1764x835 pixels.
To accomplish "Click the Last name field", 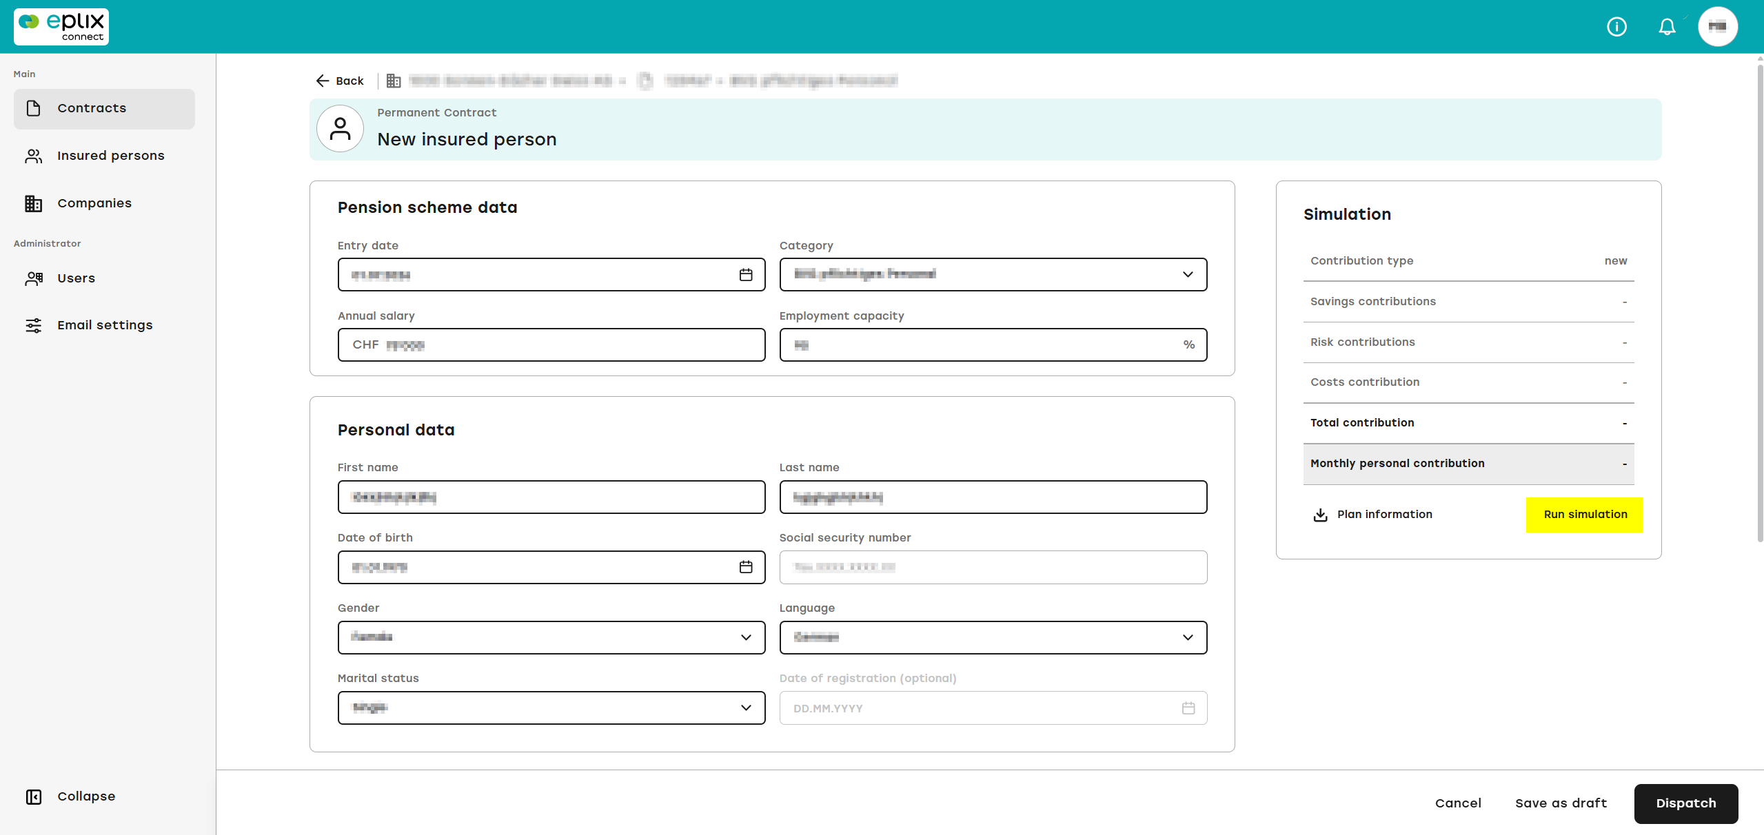I will (x=993, y=497).
